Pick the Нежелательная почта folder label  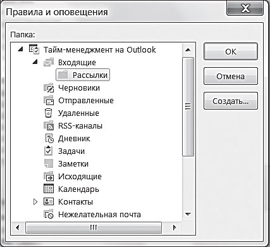[x=99, y=215]
